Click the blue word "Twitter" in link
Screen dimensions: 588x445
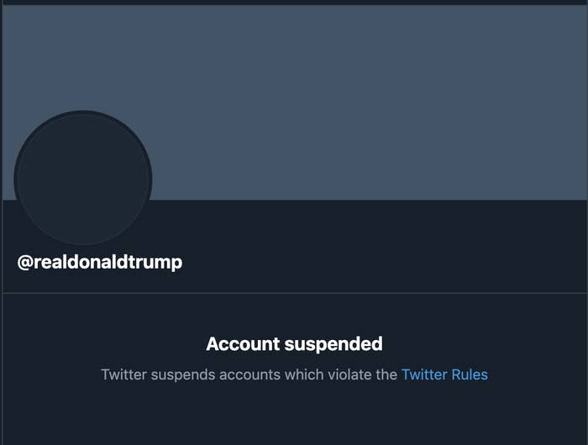[424, 374]
